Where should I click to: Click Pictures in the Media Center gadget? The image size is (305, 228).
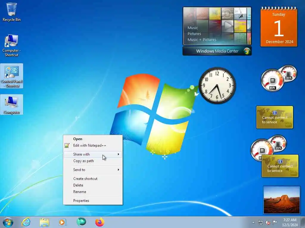click(x=194, y=34)
